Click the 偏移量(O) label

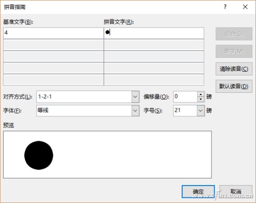[156, 97]
